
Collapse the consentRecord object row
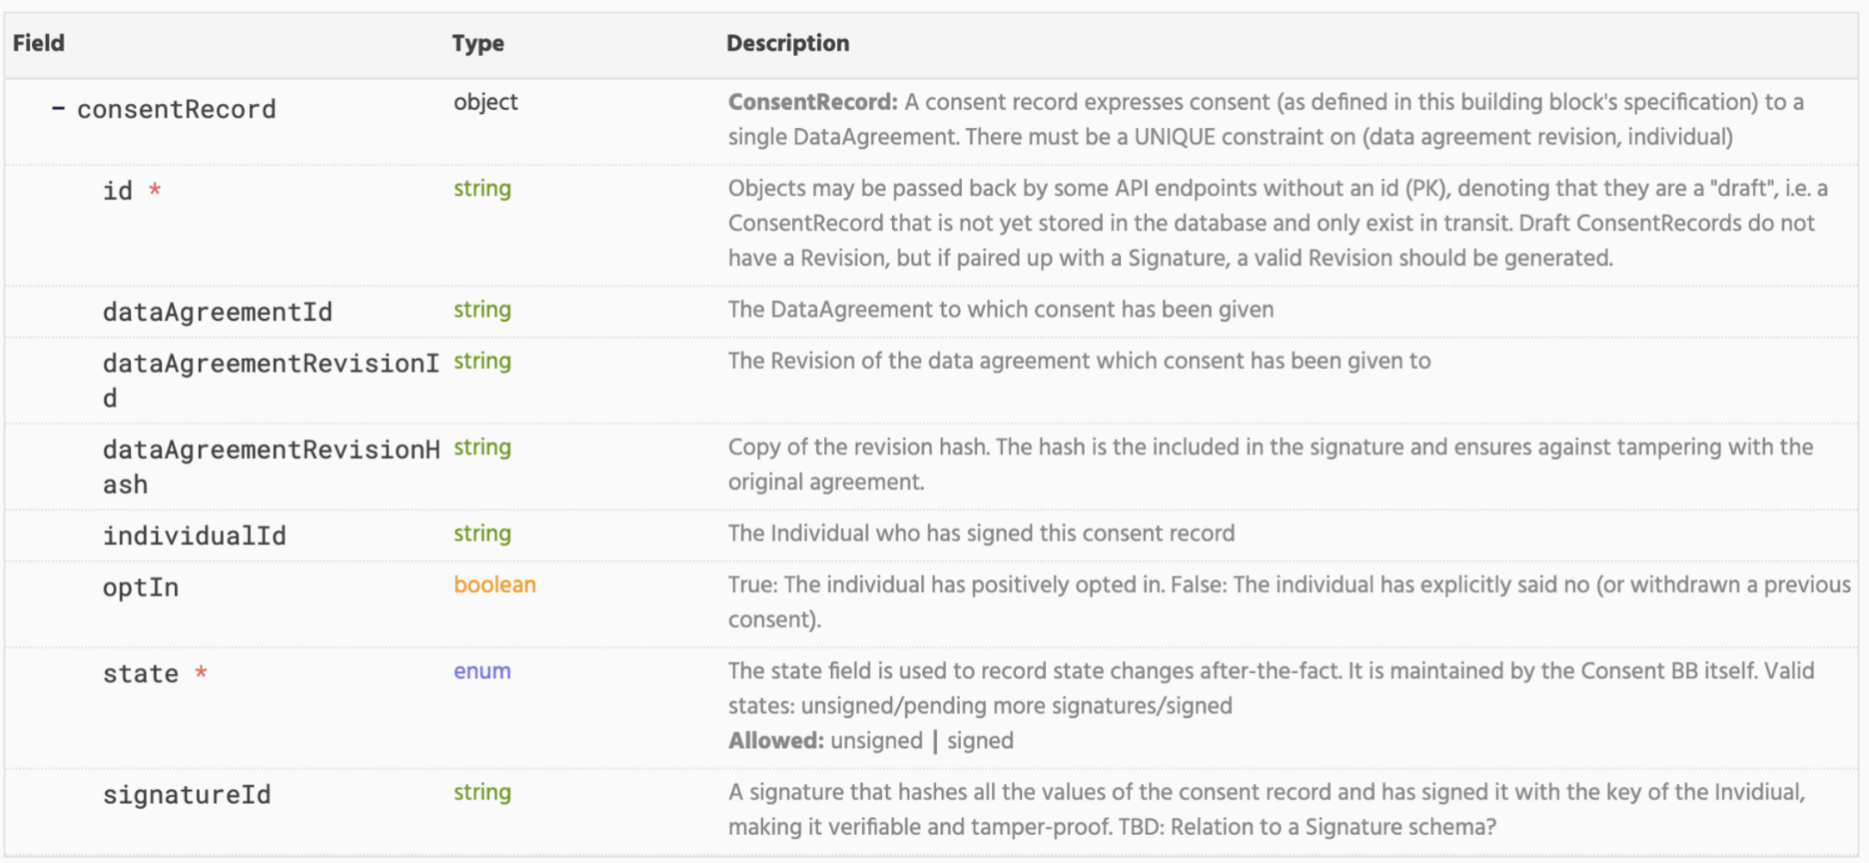58,110
